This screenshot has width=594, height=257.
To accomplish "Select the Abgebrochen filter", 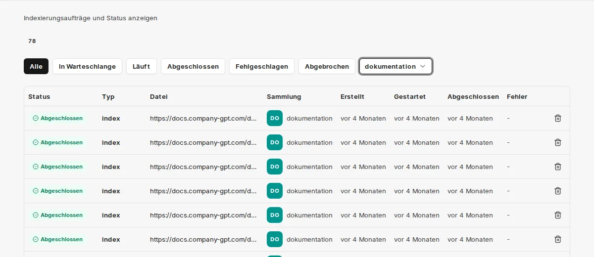I will [x=327, y=66].
